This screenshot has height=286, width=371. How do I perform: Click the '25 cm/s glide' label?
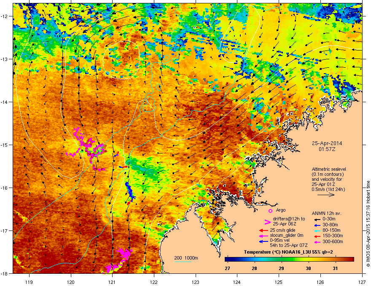[282, 230]
